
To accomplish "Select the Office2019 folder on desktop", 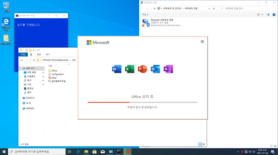I will point(6,40).
